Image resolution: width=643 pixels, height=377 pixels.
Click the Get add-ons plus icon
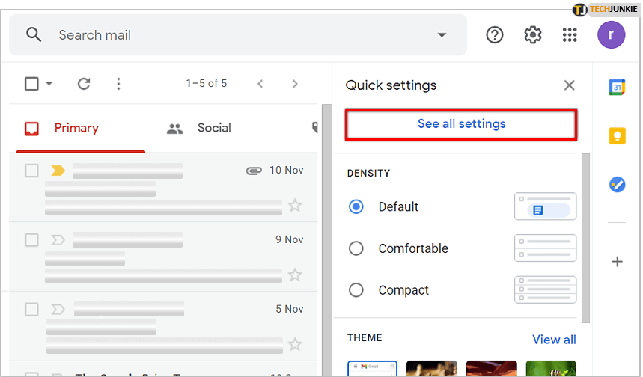click(x=617, y=262)
